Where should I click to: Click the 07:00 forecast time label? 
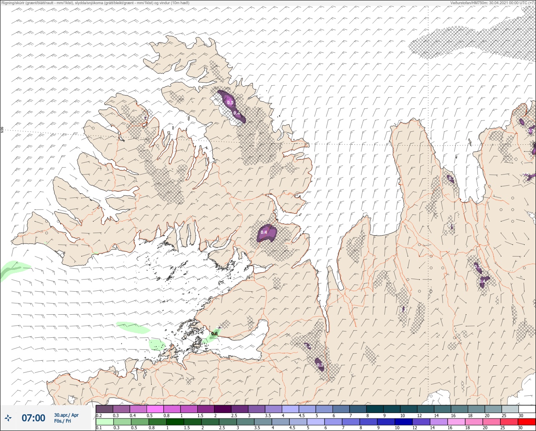[x=33, y=418]
